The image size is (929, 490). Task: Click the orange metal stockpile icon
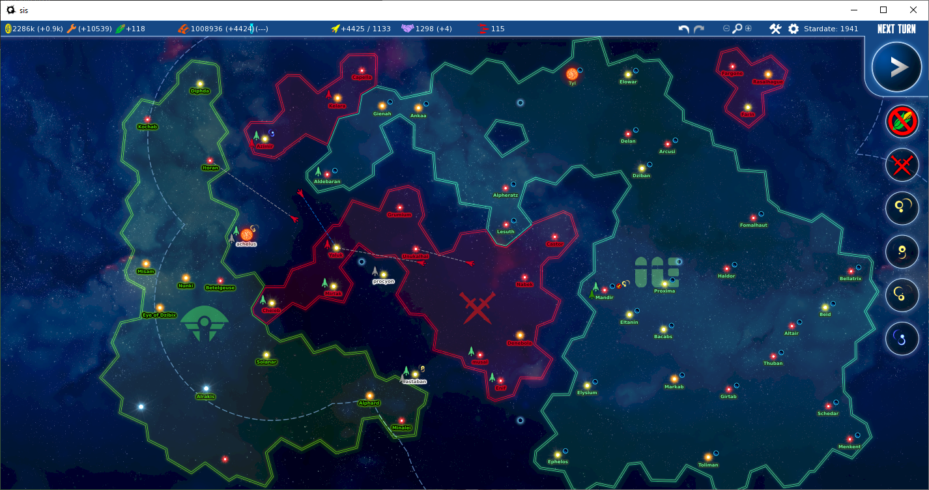coord(184,29)
